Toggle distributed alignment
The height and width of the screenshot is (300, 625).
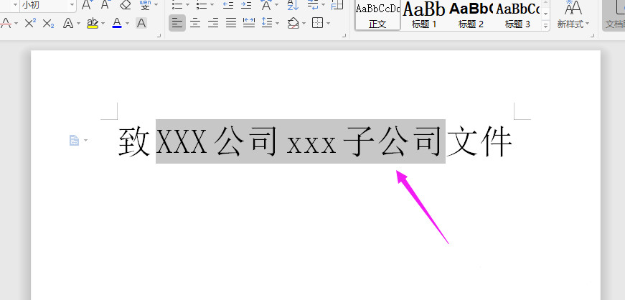tap(249, 23)
